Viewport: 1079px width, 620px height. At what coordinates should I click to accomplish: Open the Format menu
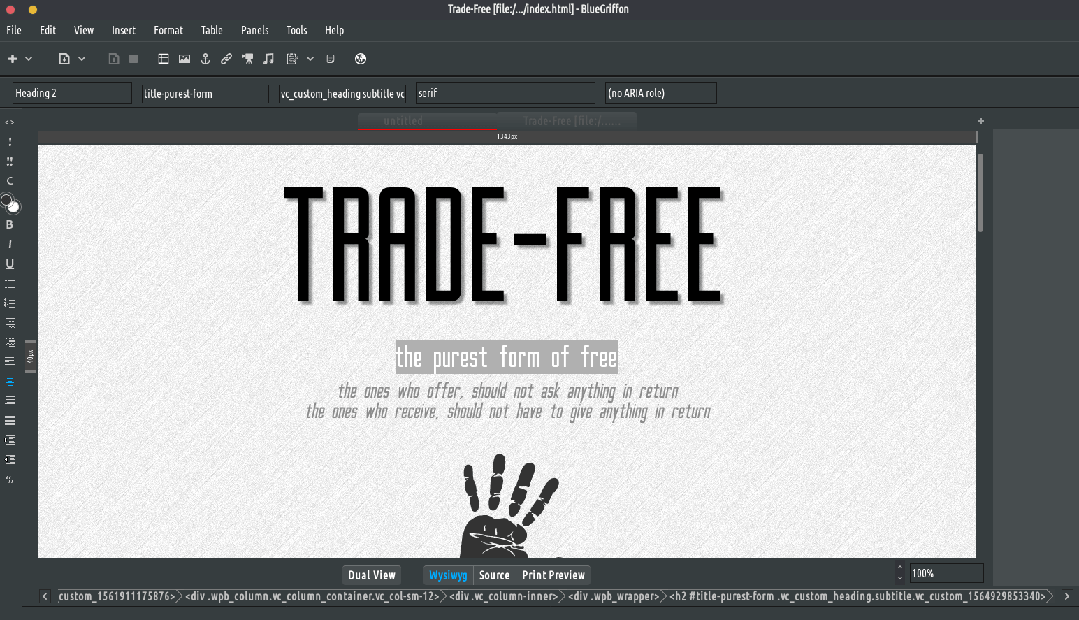(x=168, y=30)
